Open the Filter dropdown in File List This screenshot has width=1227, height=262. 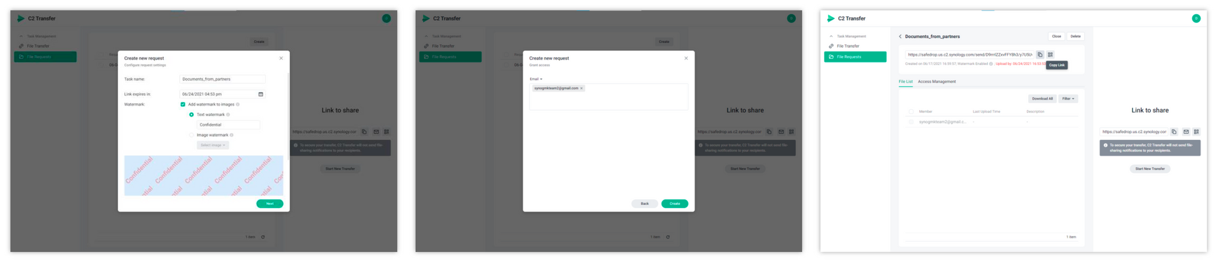[1068, 99]
